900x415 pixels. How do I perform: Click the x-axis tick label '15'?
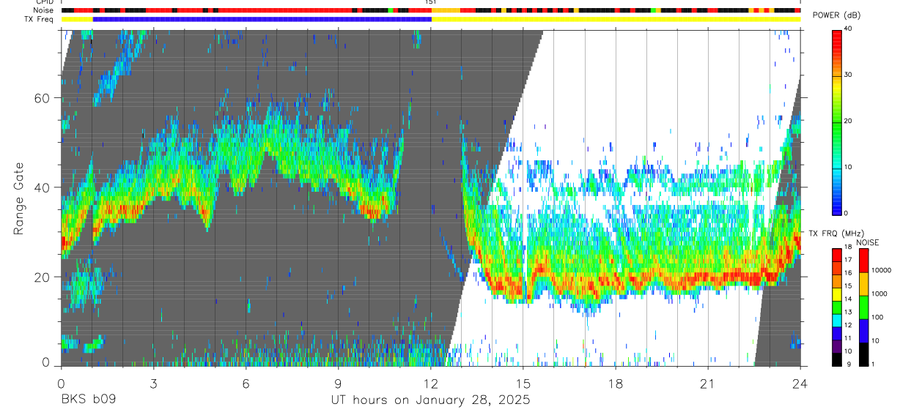click(x=523, y=383)
